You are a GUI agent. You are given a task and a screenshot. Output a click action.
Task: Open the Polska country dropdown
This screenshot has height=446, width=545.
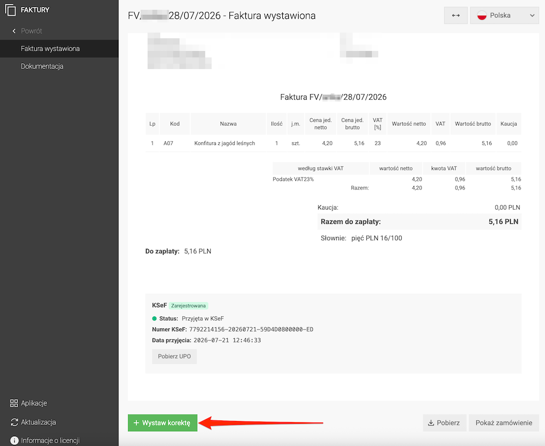coord(504,15)
